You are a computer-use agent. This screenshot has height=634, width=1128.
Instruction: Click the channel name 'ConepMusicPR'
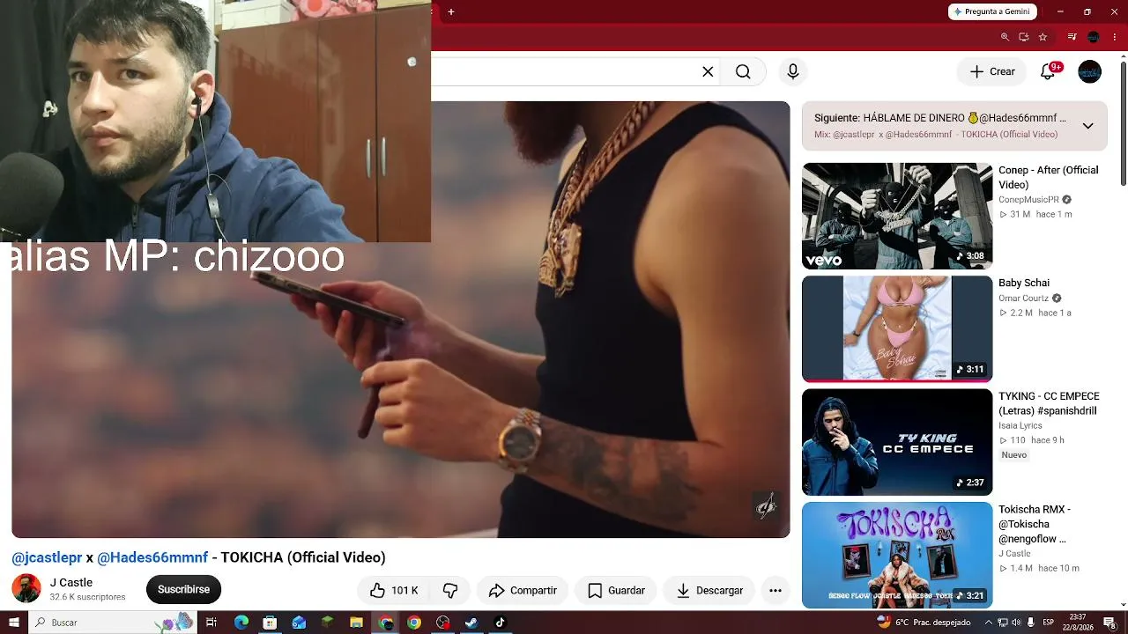coord(1028,200)
